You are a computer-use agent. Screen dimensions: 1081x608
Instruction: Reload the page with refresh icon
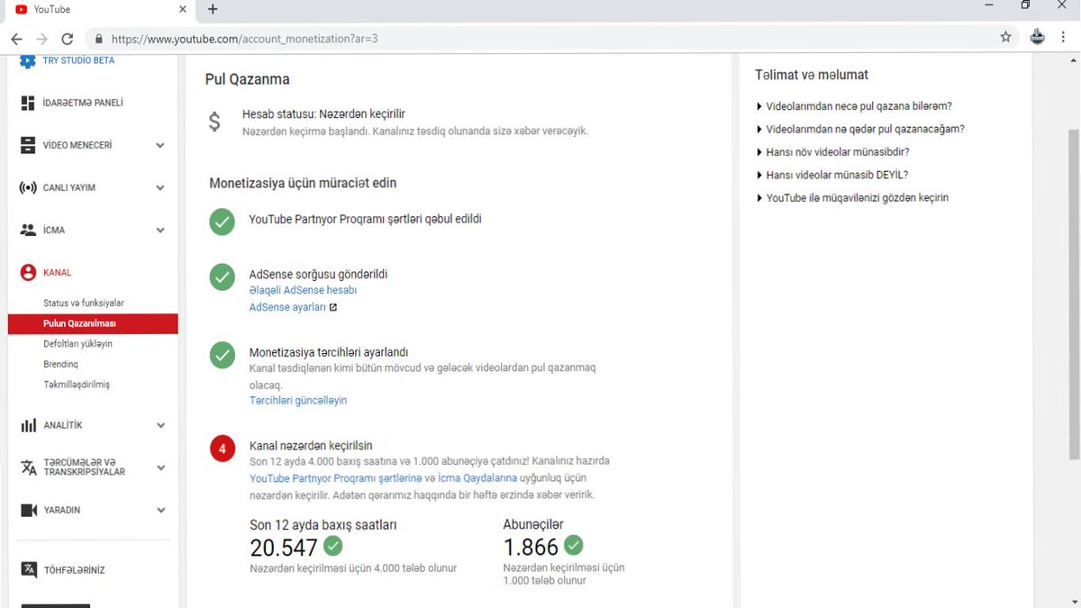tap(67, 39)
